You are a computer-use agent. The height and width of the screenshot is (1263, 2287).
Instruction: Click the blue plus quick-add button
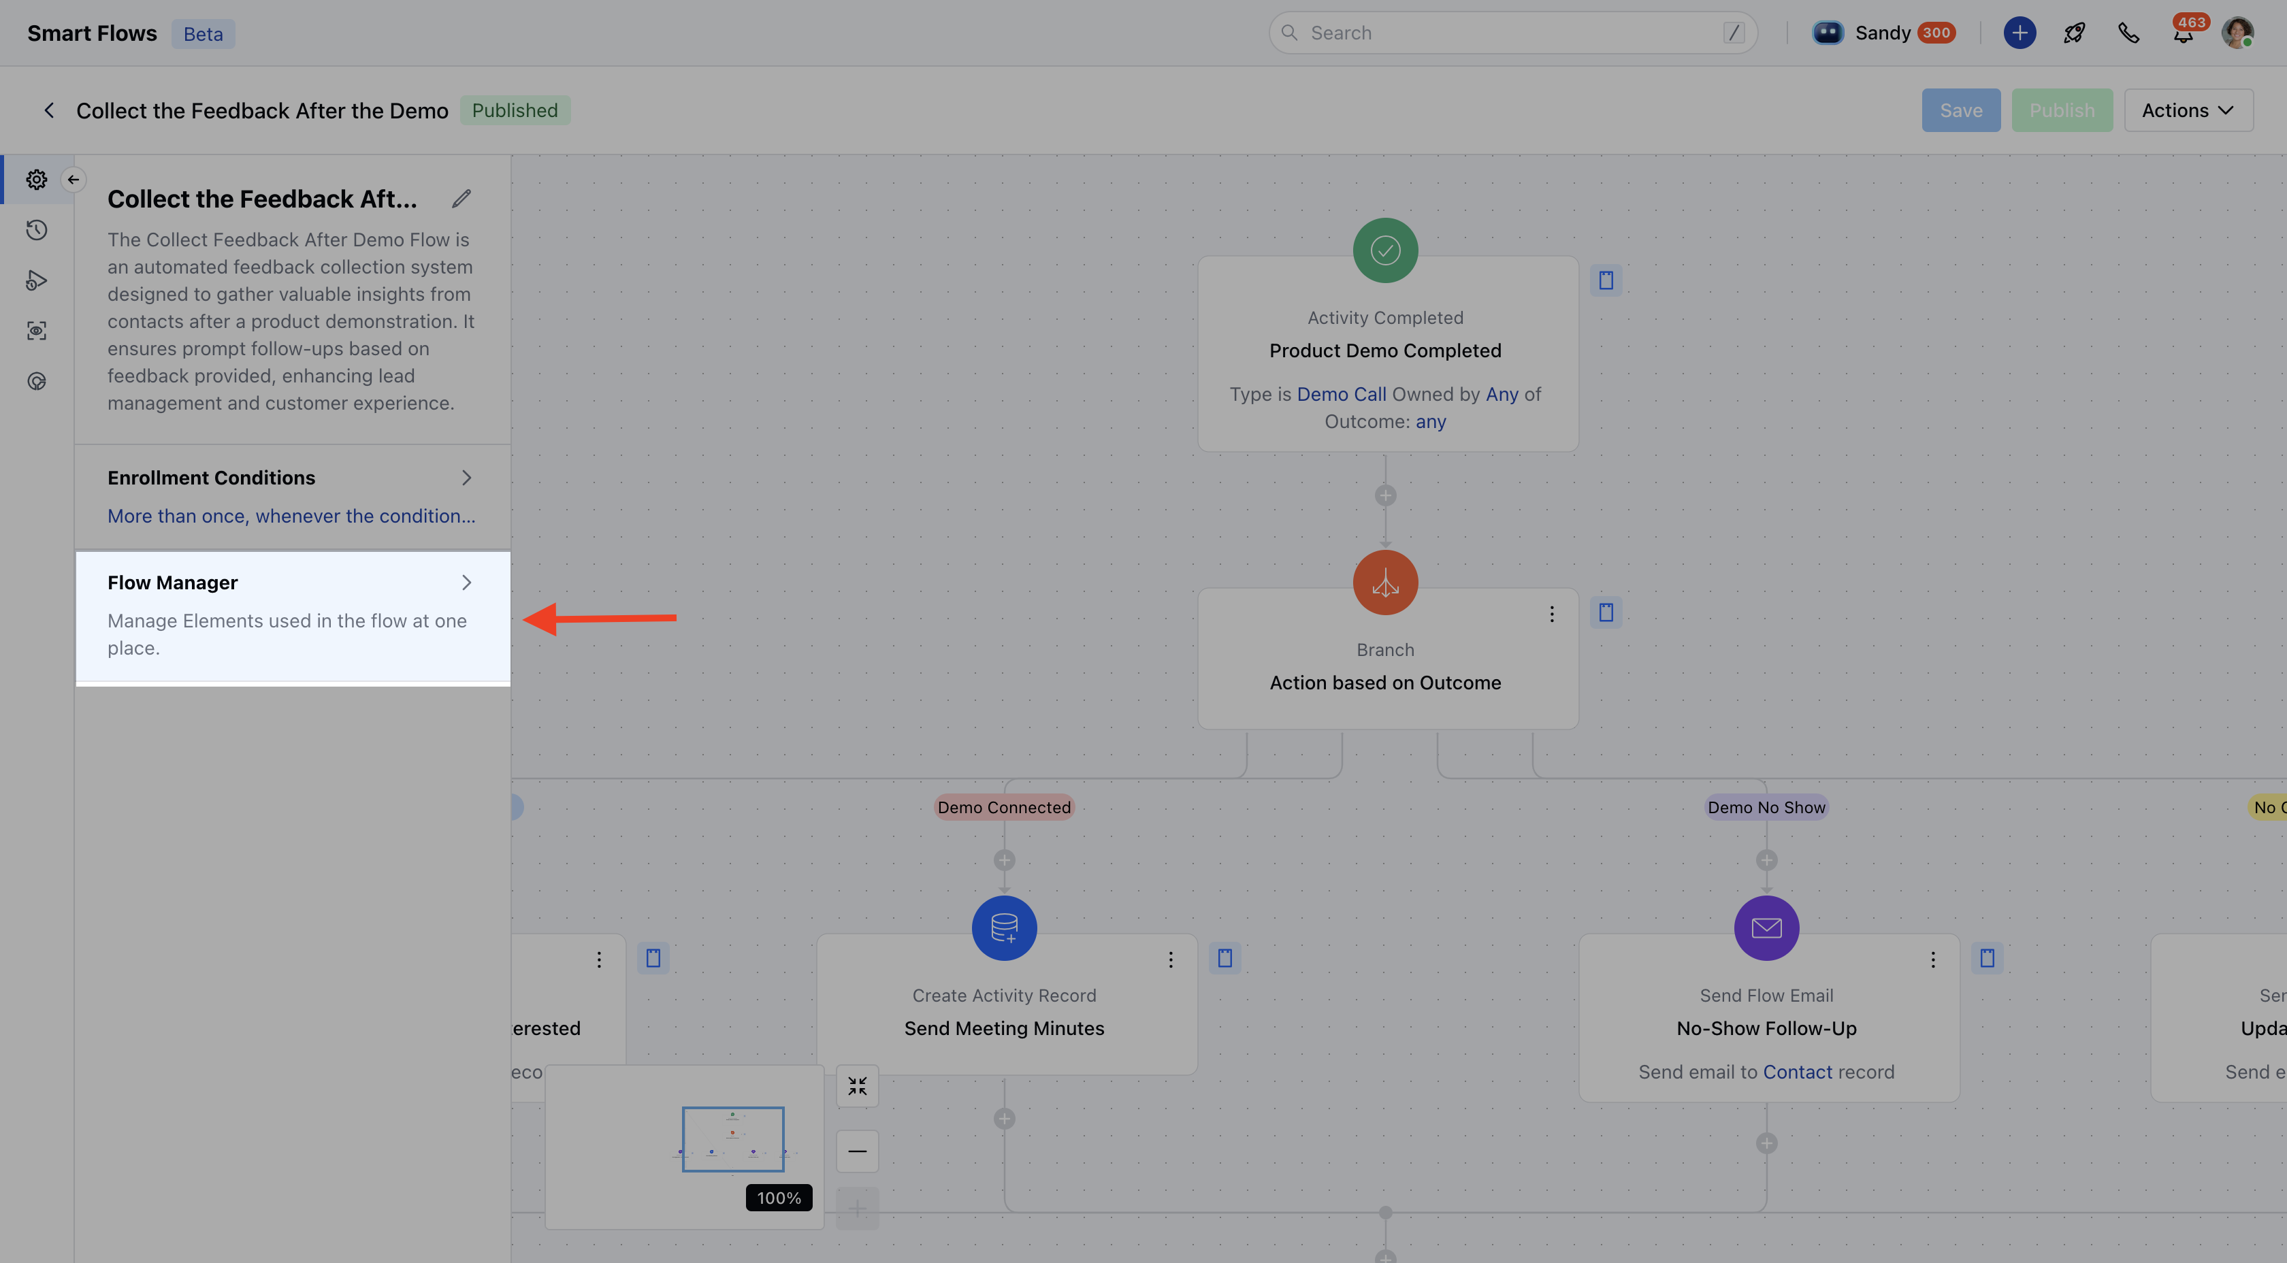[2019, 33]
